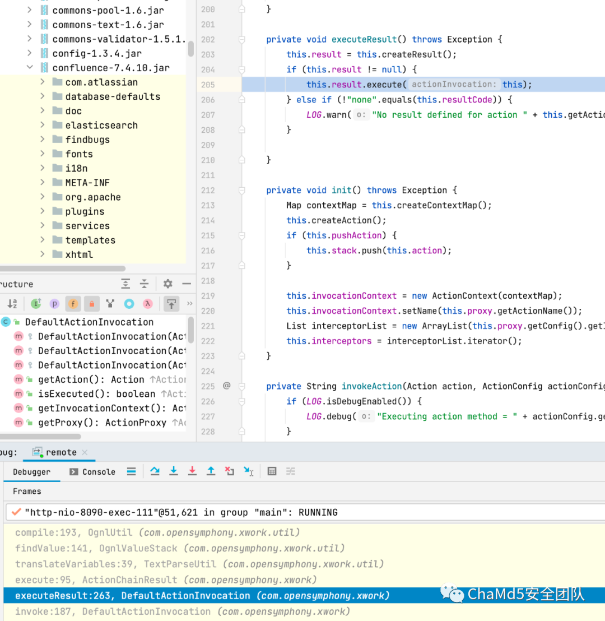The width and height of the screenshot is (605, 621).
Task: Expand the commons-pool-1.6.jar node
Action: click(x=30, y=10)
